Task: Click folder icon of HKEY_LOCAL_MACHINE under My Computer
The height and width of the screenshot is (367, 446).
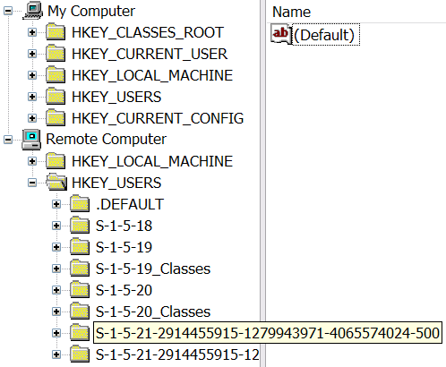Action: [56, 75]
